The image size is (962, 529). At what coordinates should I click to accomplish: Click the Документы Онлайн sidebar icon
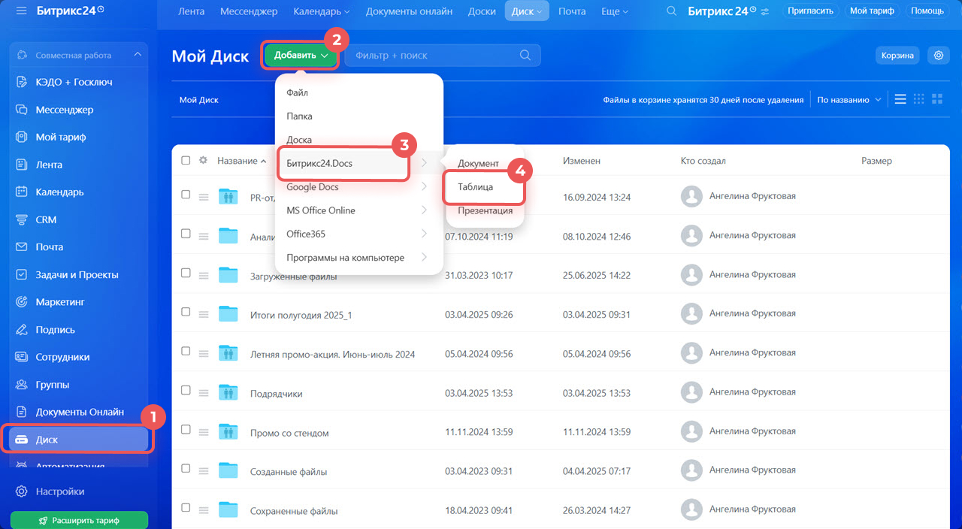click(22, 412)
